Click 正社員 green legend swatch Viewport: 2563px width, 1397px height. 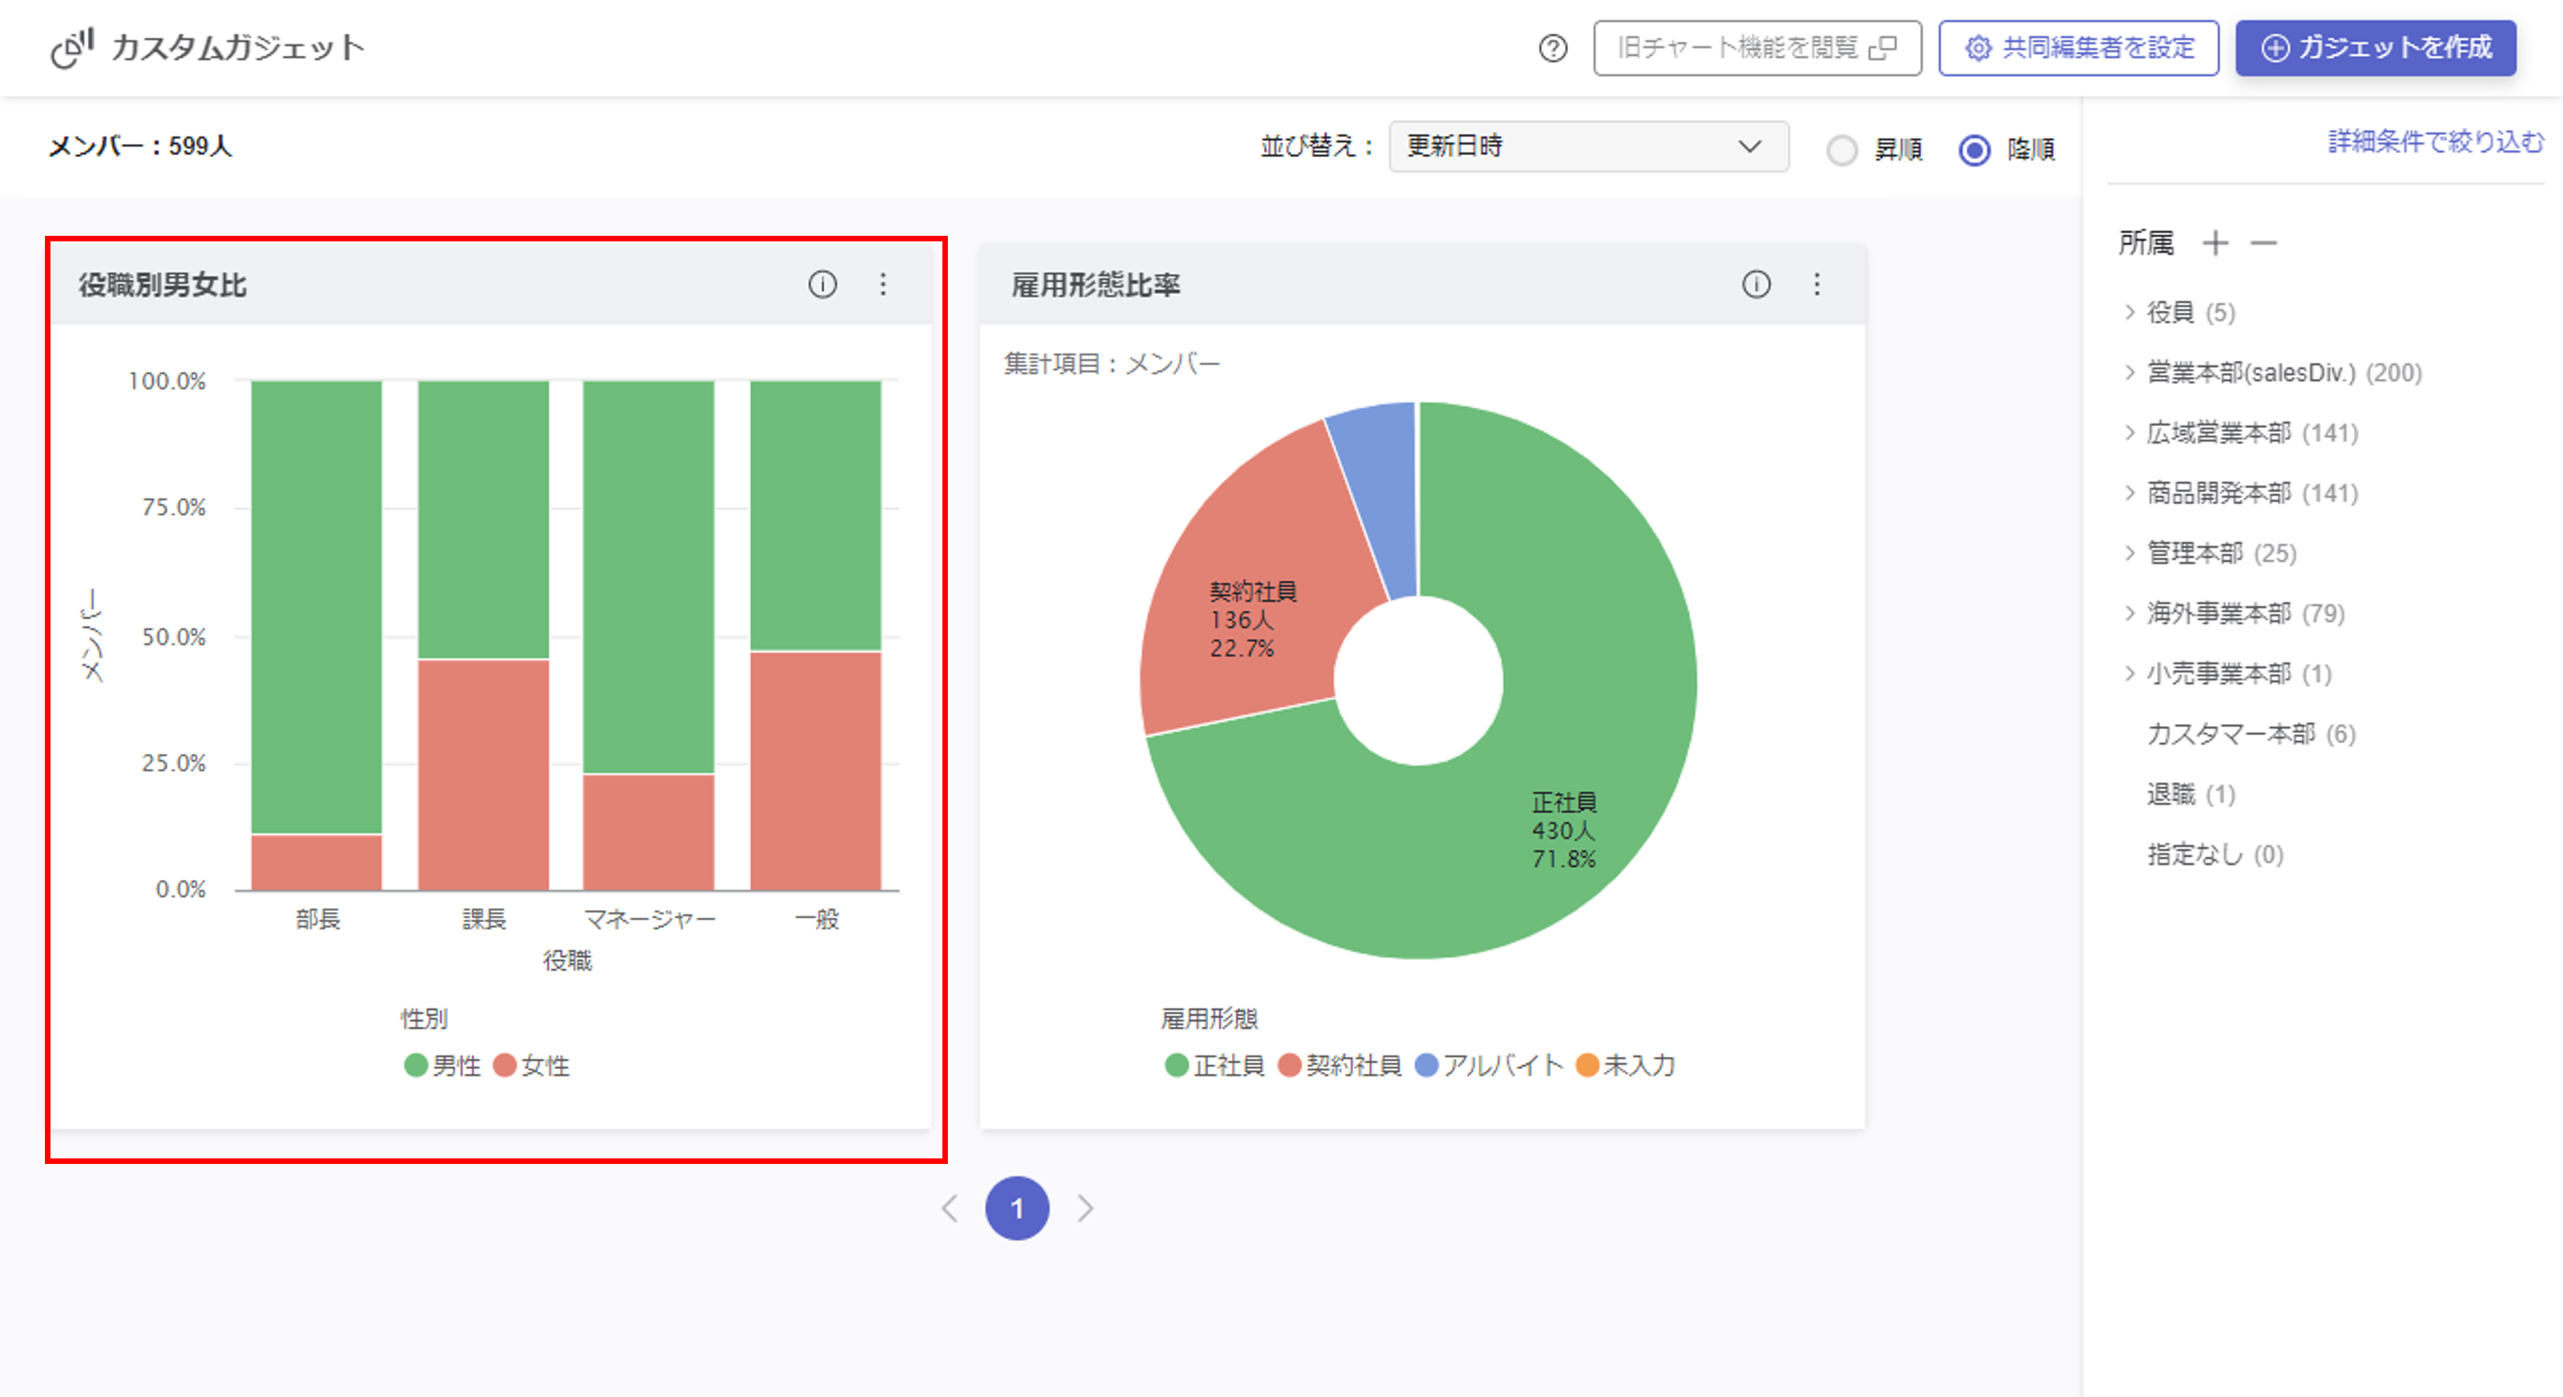click(1177, 1066)
